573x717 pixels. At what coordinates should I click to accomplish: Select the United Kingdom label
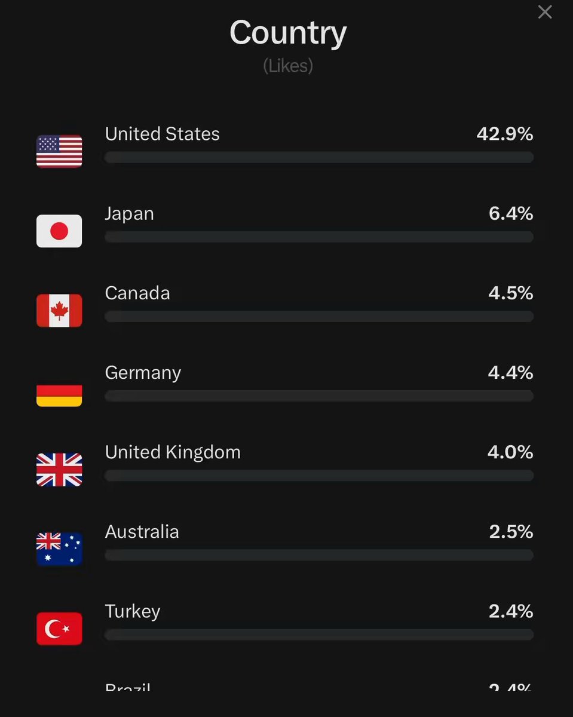[173, 452]
